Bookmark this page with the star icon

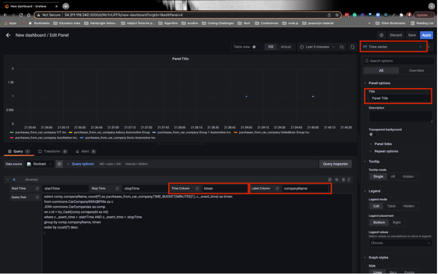click(337, 15)
